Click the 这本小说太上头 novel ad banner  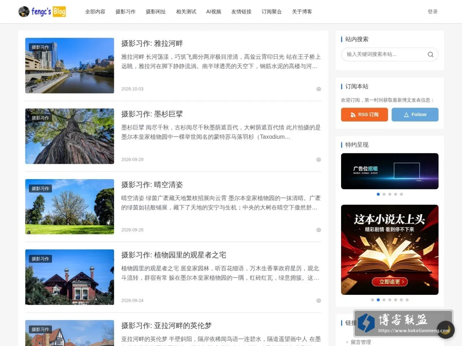coord(390,250)
